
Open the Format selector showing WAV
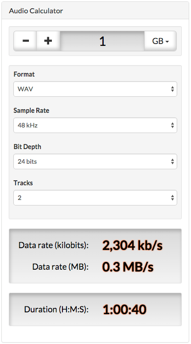(95, 89)
